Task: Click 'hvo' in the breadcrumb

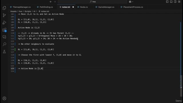Action: pos(21,11)
